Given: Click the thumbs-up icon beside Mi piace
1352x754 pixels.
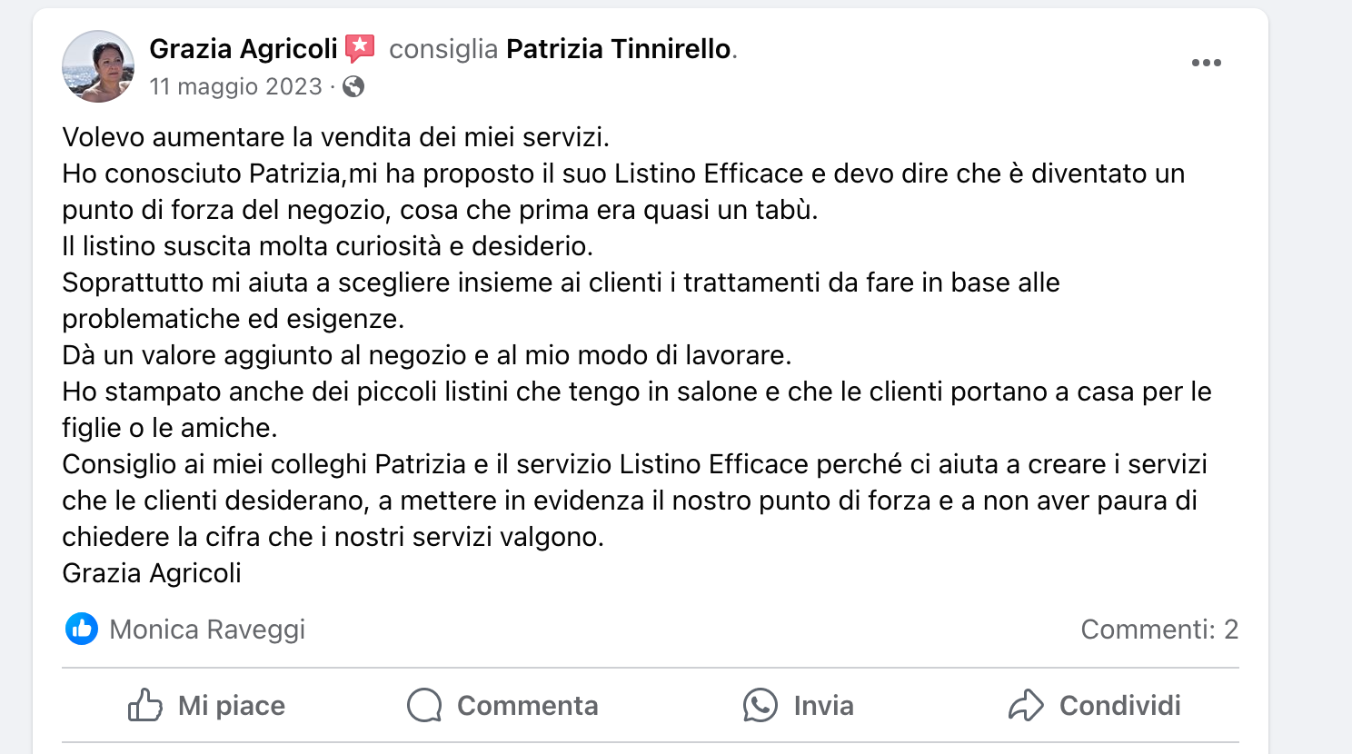Looking at the screenshot, I should (x=145, y=705).
